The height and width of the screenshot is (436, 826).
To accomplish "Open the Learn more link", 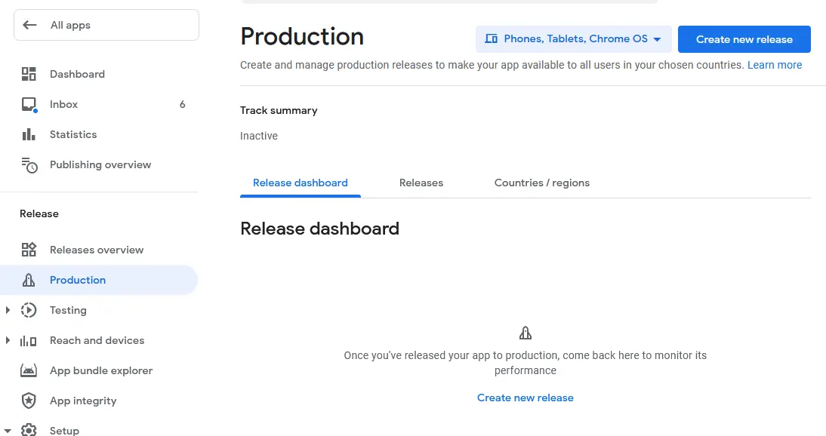I will point(775,65).
